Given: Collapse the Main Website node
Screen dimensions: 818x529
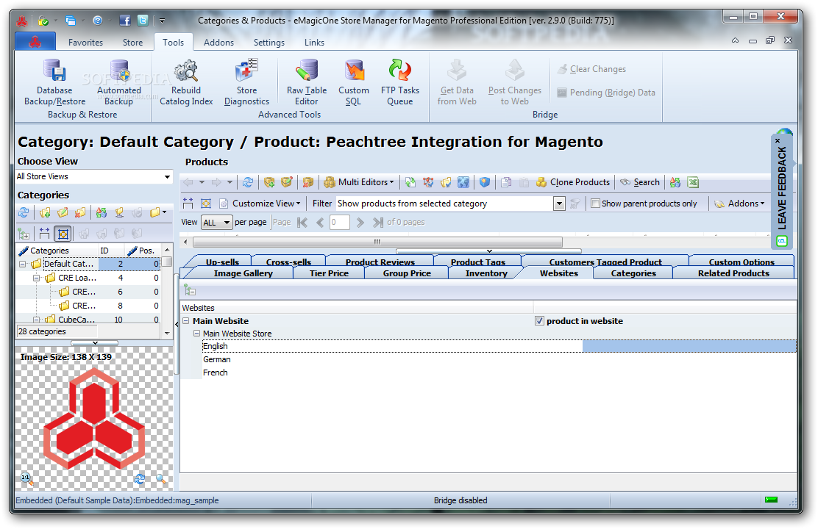Looking at the screenshot, I should tap(186, 321).
